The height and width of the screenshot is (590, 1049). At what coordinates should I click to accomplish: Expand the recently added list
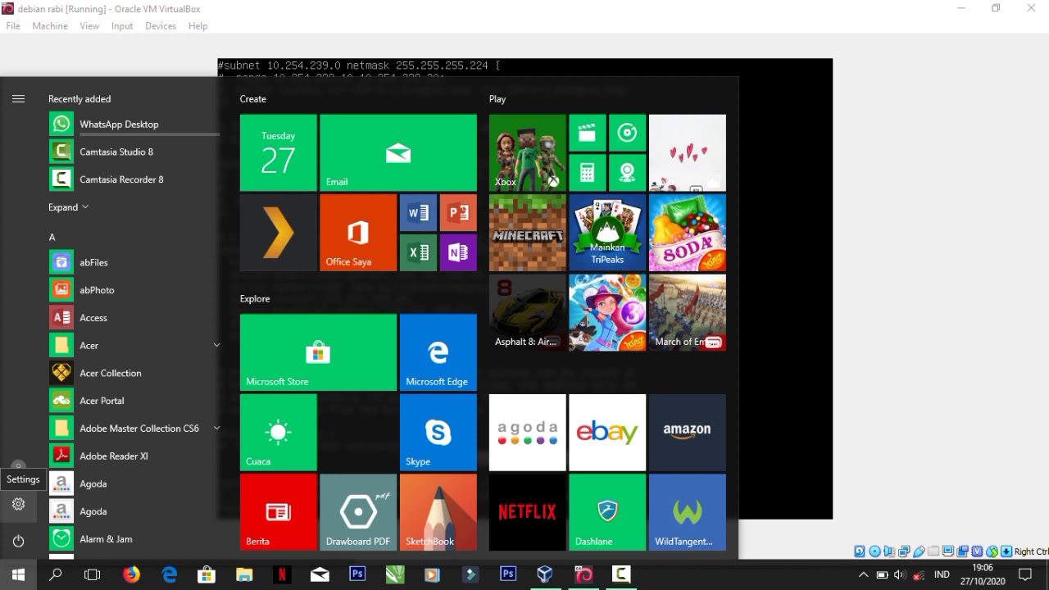click(69, 207)
